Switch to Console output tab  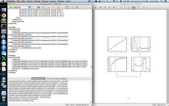coord(38,79)
